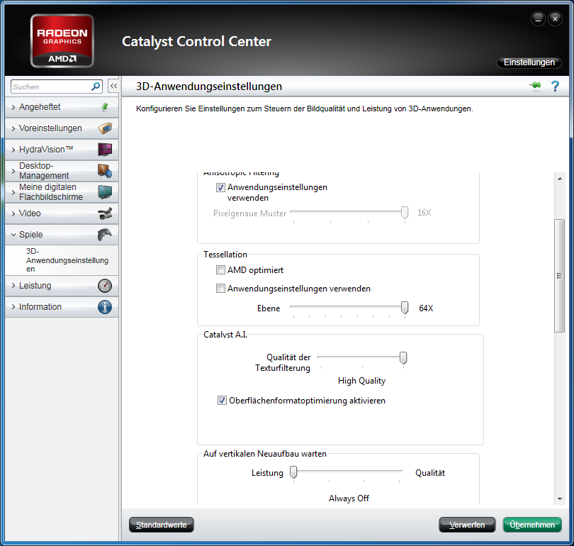The image size is (574, 546).
Task: Click the scroll up arrow
Action: [560, 179]
